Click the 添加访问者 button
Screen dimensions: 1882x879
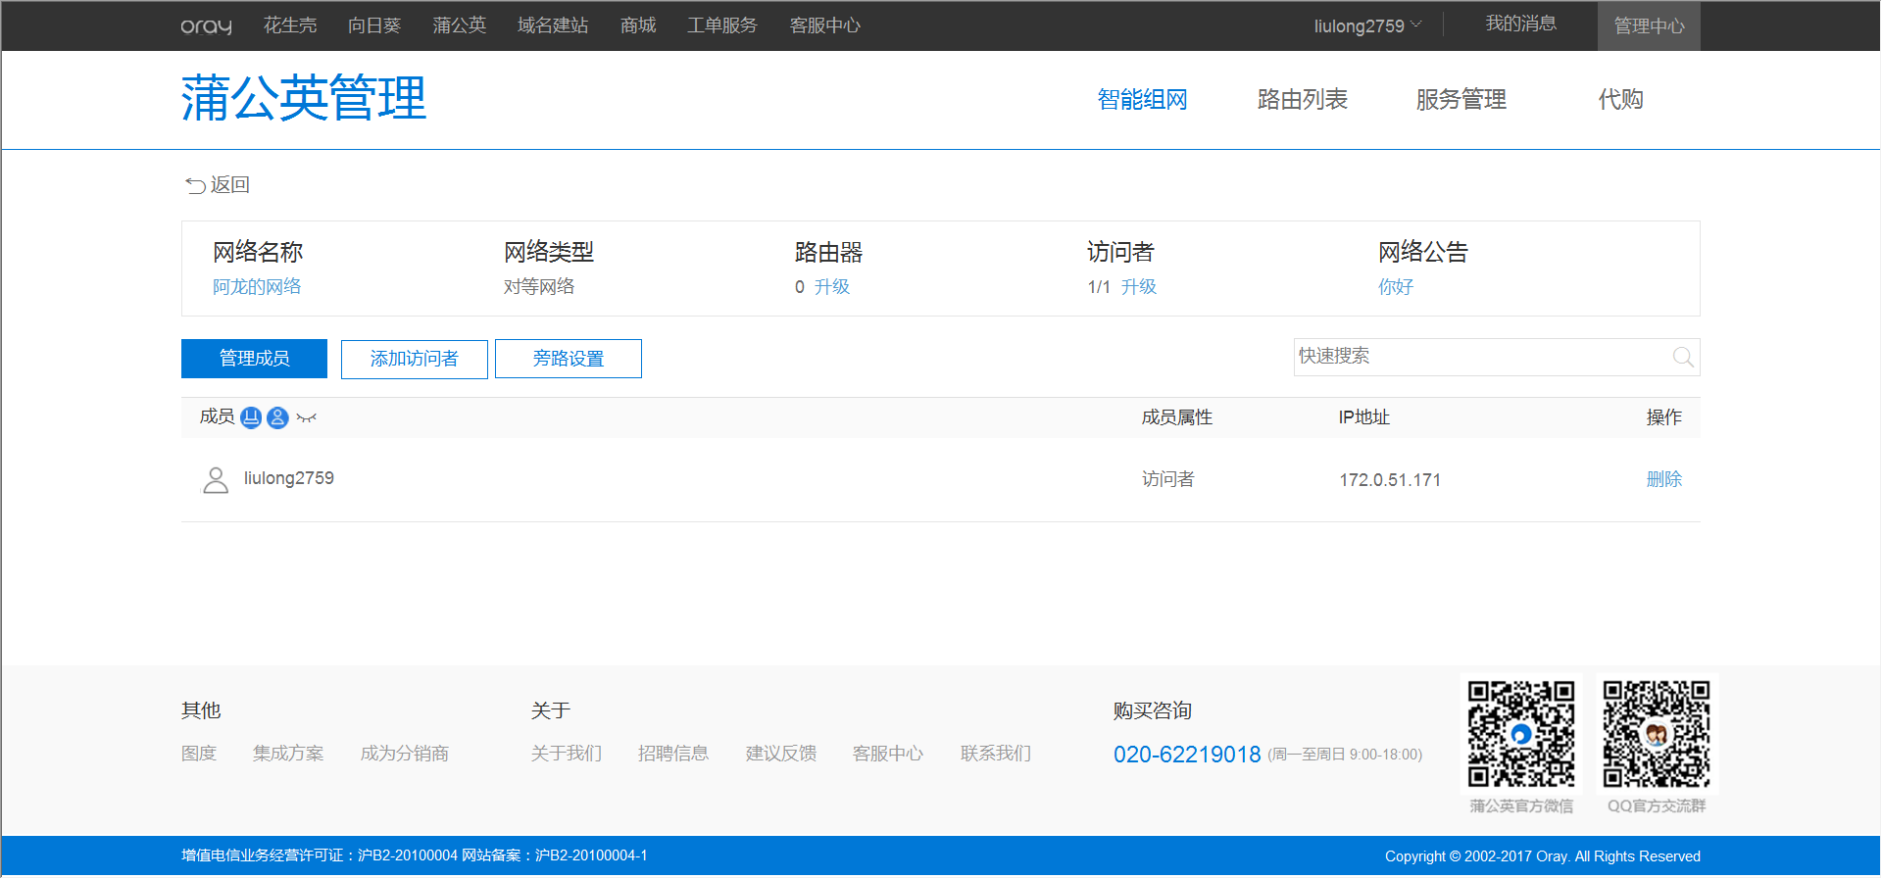[x=415, y=359]
